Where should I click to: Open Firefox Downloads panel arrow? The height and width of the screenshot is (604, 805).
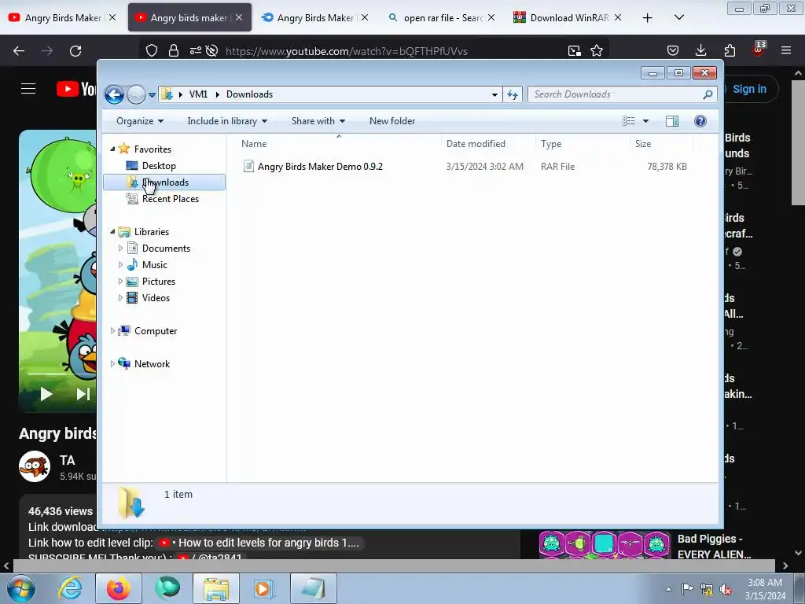tap(700, 50)
